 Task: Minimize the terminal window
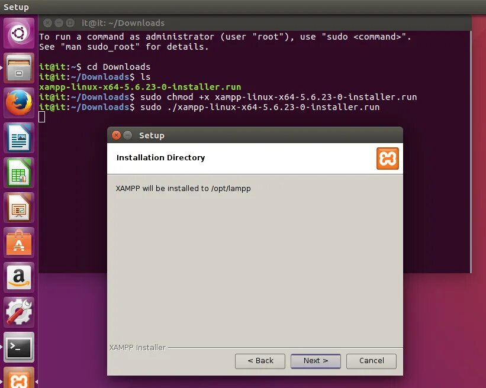(59, 23)
